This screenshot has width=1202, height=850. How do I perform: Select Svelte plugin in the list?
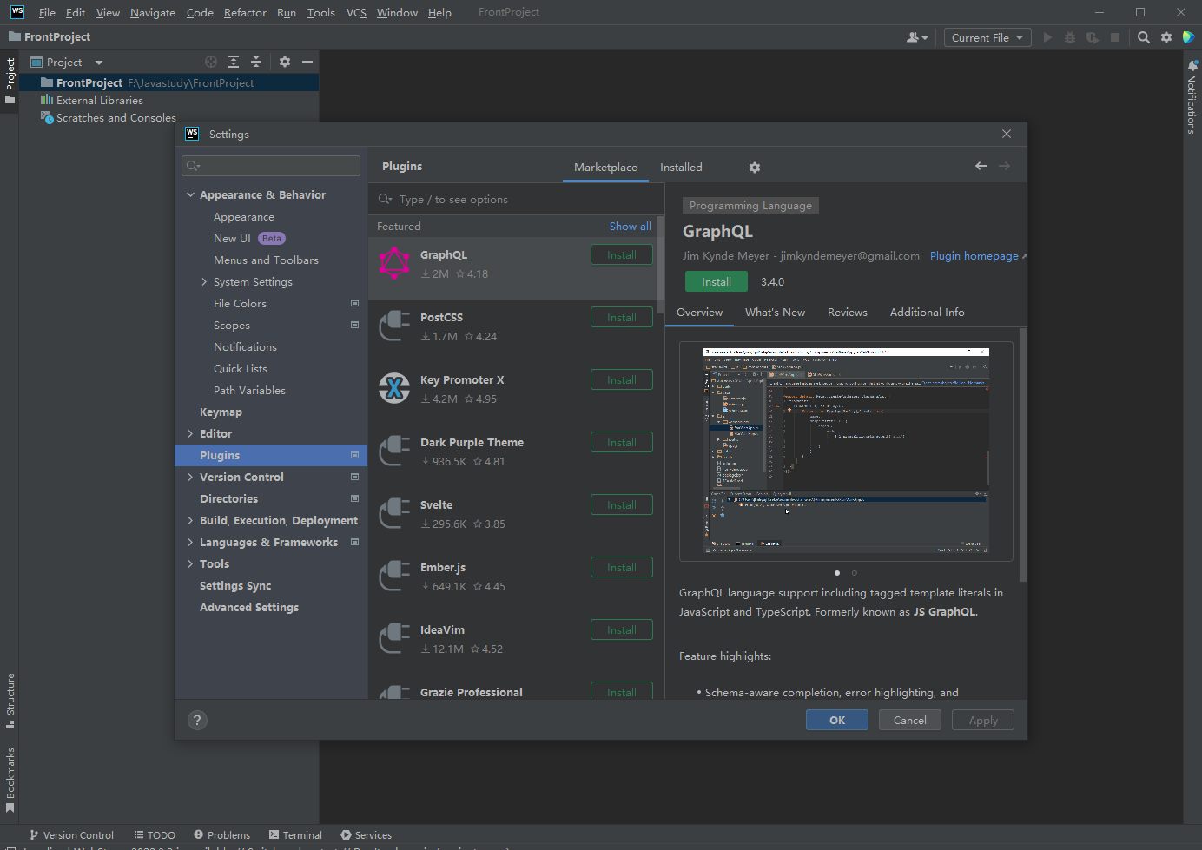pyautogui.click(x=512, y=514)
